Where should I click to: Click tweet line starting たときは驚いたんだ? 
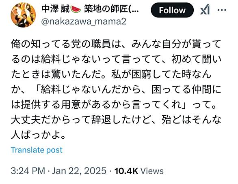[x=111, y=74]
